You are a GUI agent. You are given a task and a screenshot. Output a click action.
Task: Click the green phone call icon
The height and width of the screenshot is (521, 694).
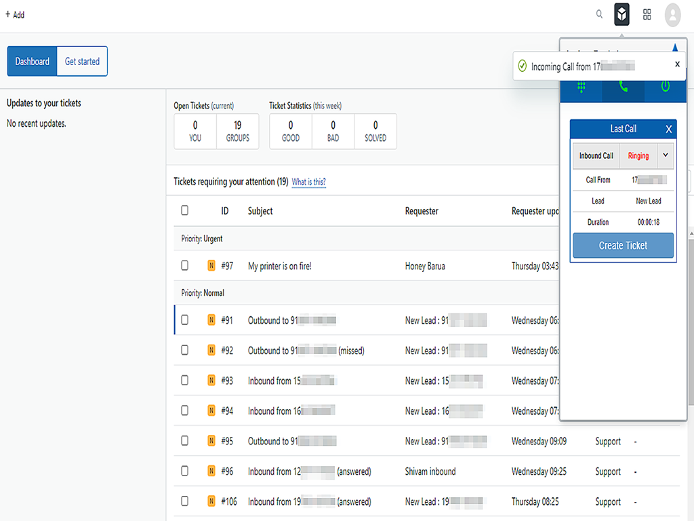pyautogui.click(x=623, y=87)
